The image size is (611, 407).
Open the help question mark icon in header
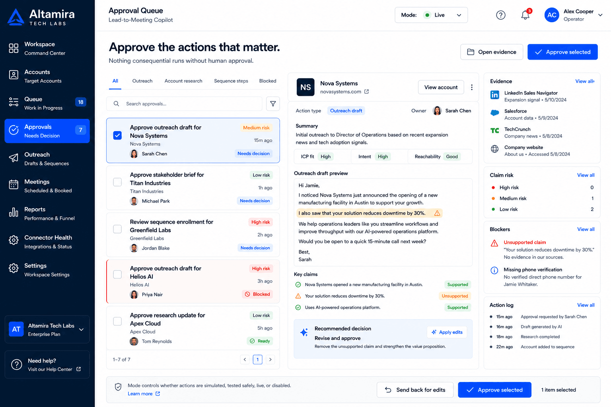coord(501,15)
